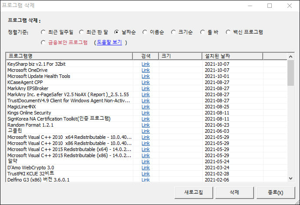
Task: Click the scrollbar down arrow
Action: pos(290,178)
